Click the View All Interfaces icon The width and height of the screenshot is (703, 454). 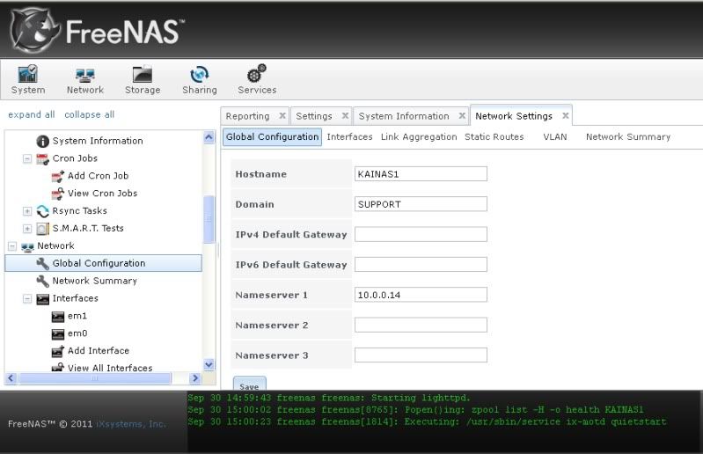[58, 368]
